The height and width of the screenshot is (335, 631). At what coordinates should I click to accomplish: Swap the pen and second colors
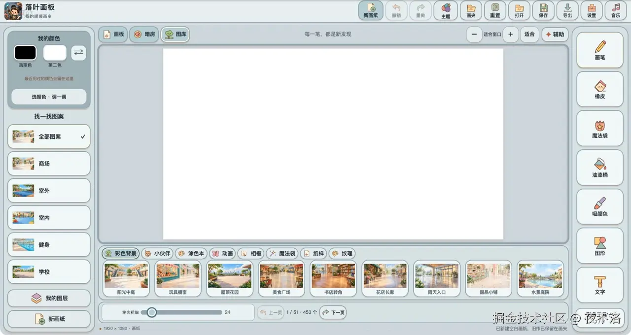[x=79, y=53]
